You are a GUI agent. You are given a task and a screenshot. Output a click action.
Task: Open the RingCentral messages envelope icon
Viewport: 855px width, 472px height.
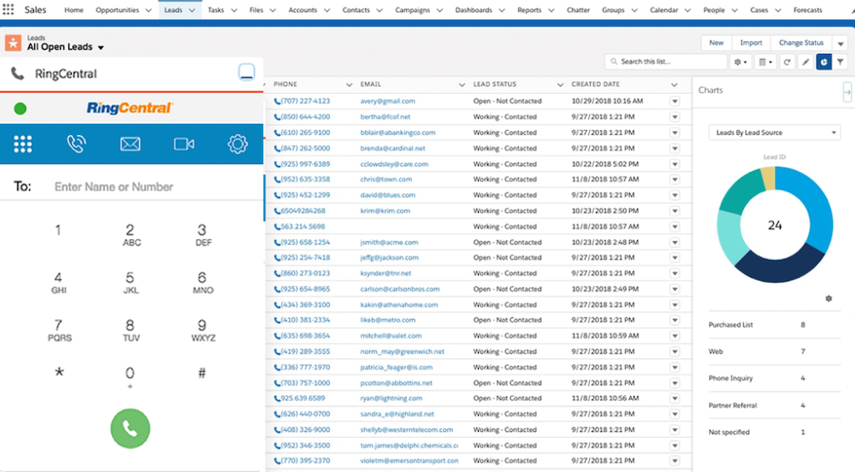pos(130,144)
